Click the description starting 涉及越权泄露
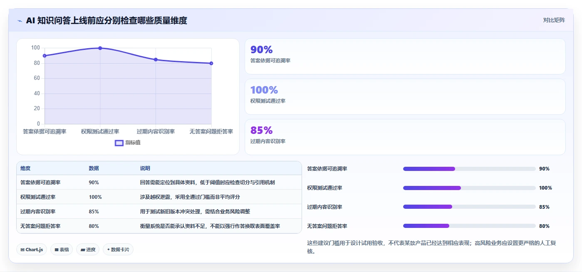582x272 pixels. (x=190, y=197)
